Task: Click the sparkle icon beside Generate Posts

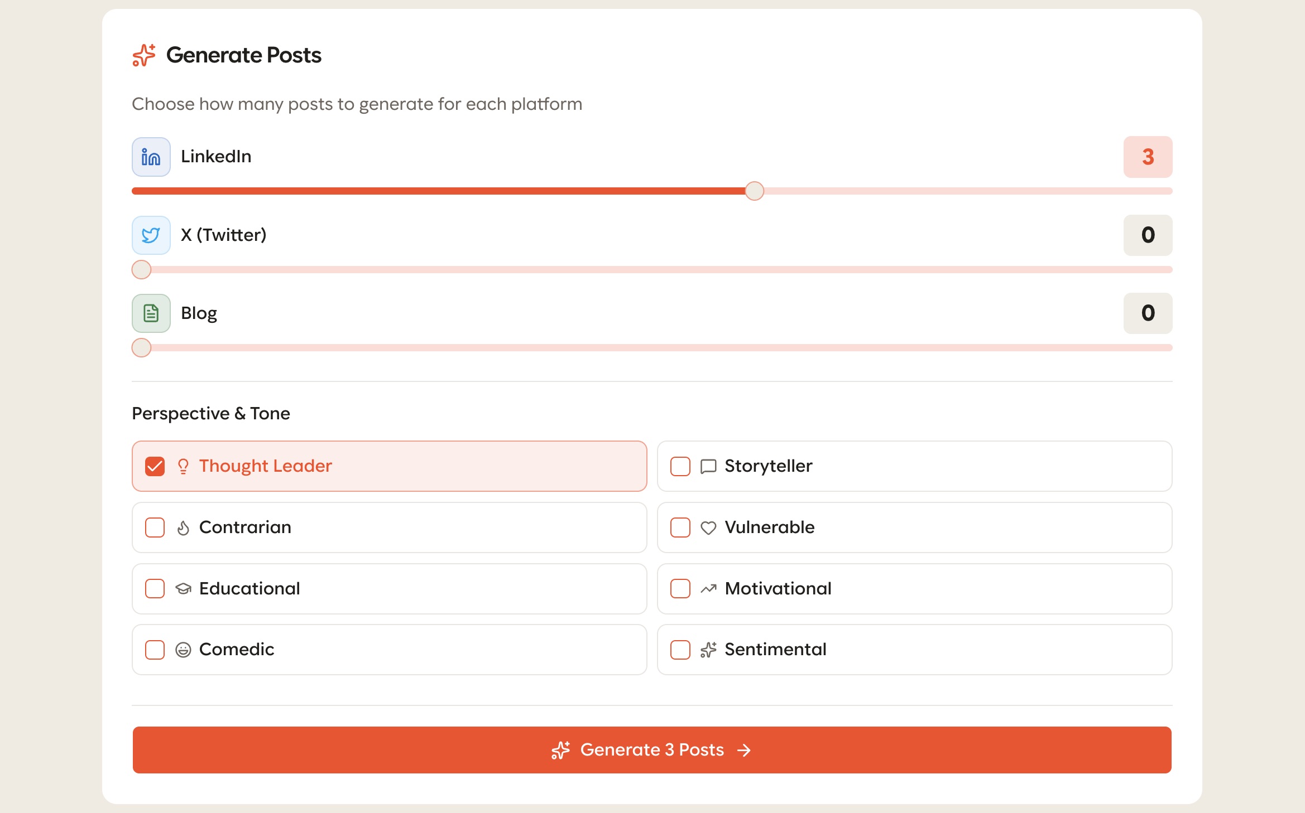Action: pos(144,55)
